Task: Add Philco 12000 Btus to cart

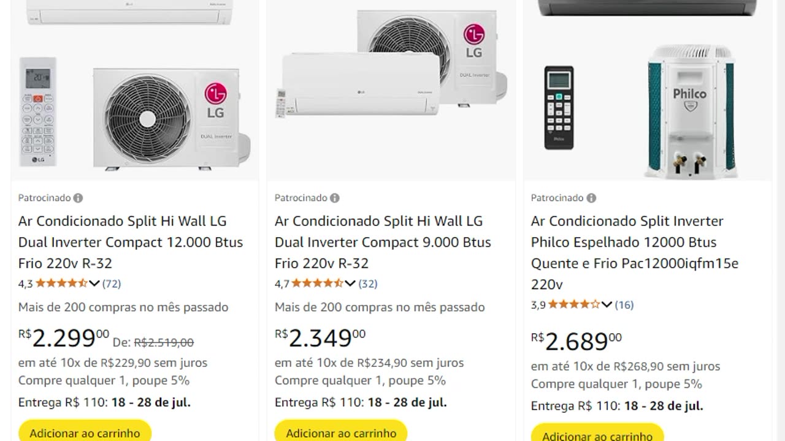Action: click(x=597, y=435)
